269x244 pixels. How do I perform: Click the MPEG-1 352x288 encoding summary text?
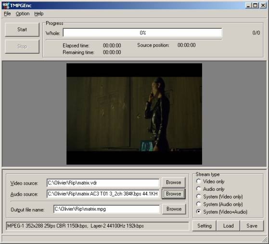coord(76,226)
